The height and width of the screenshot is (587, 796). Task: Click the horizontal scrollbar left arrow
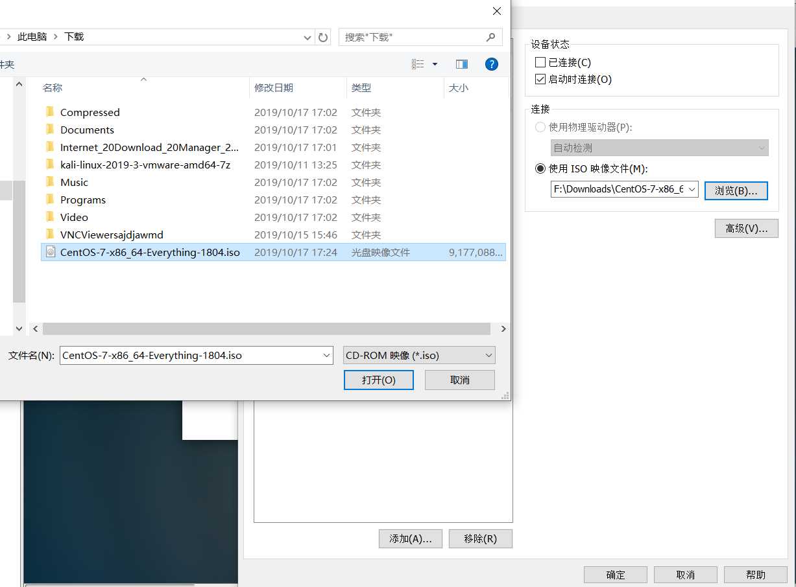(35, 329)
